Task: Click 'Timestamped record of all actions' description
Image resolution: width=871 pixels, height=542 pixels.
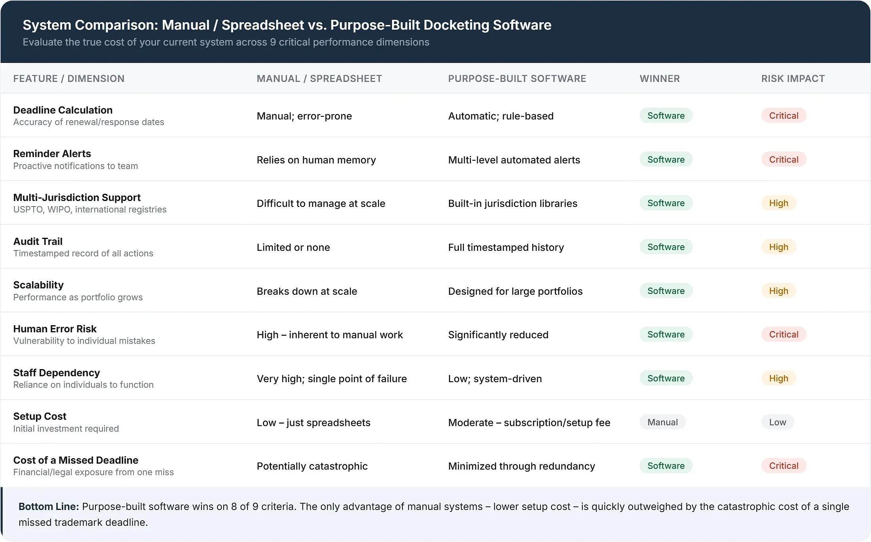Action: click(83, 253)
